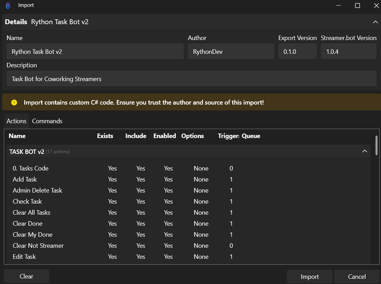Select the 'Clear Not Streamer' action row
This screenshot has width=381, height=284.
click(189, 246)
